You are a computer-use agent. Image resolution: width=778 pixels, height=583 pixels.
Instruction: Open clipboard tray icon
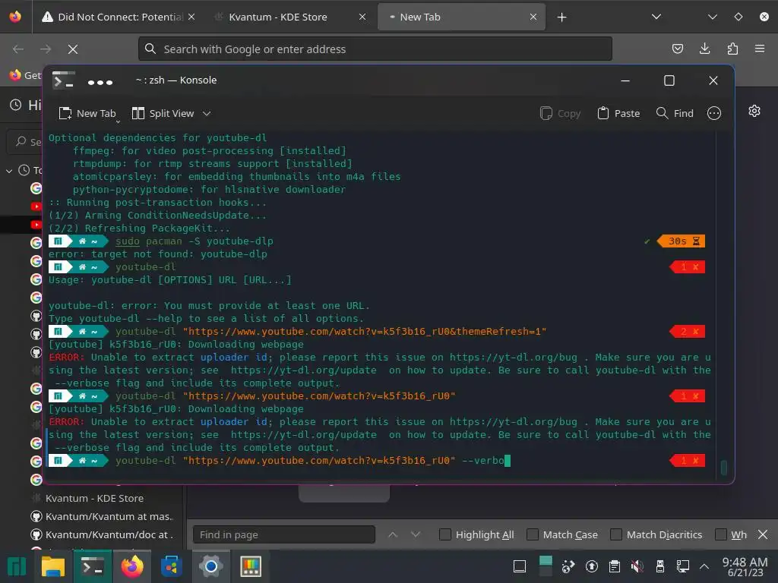point(614,566)
